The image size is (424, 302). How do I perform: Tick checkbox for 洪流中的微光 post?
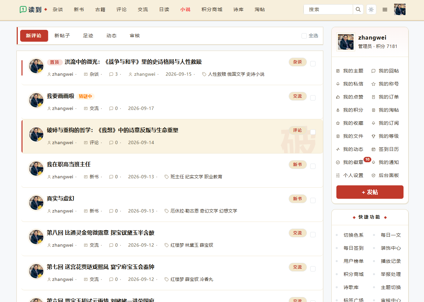[313, 64]
